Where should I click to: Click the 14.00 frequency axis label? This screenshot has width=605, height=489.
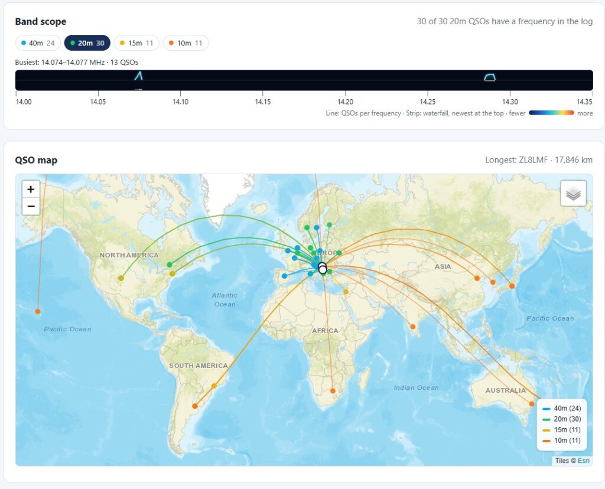click(x=24, y=102)
